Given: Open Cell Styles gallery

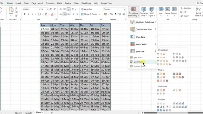Looking at the screenshot, I should (152, 12).
